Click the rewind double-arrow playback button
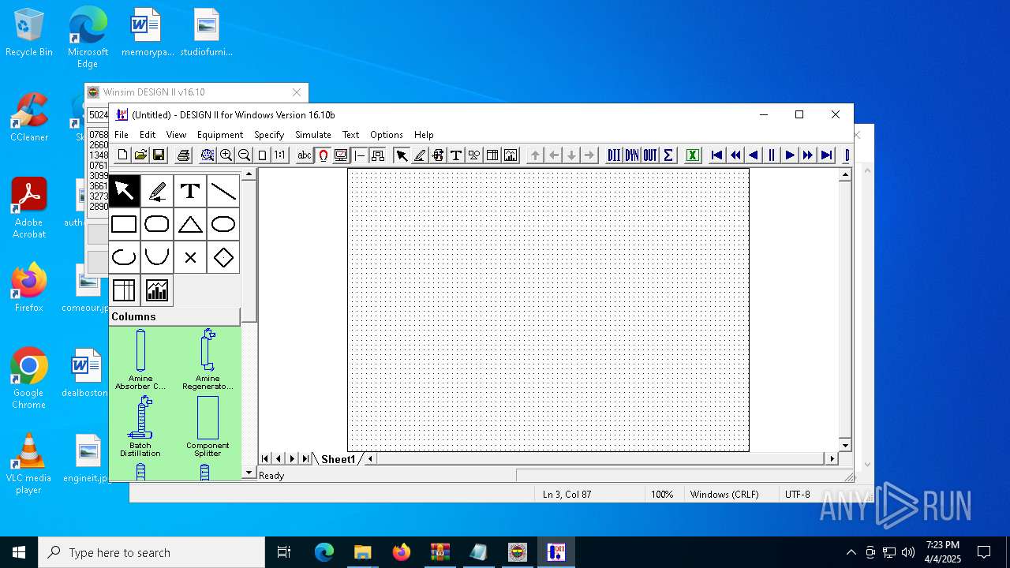This screenshot has width=1010, height=568. tap(735, 155)
